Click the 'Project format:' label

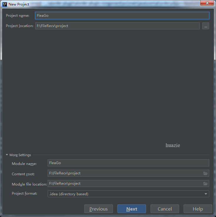click(24, 193)
